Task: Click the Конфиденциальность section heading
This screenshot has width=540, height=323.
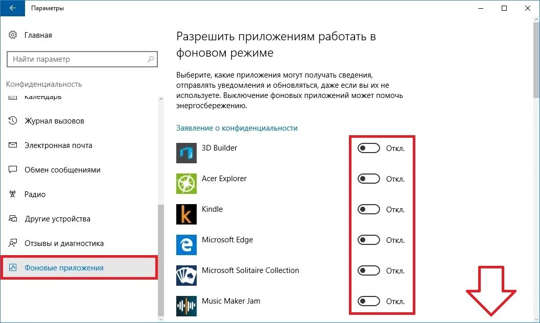Action: pyautogui.click(x=44, y=84)
